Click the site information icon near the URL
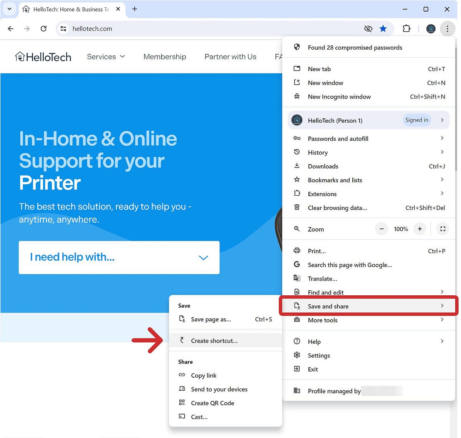Viewport: 461px width, 438px height. pyautogui.click(x=63, y=28)
